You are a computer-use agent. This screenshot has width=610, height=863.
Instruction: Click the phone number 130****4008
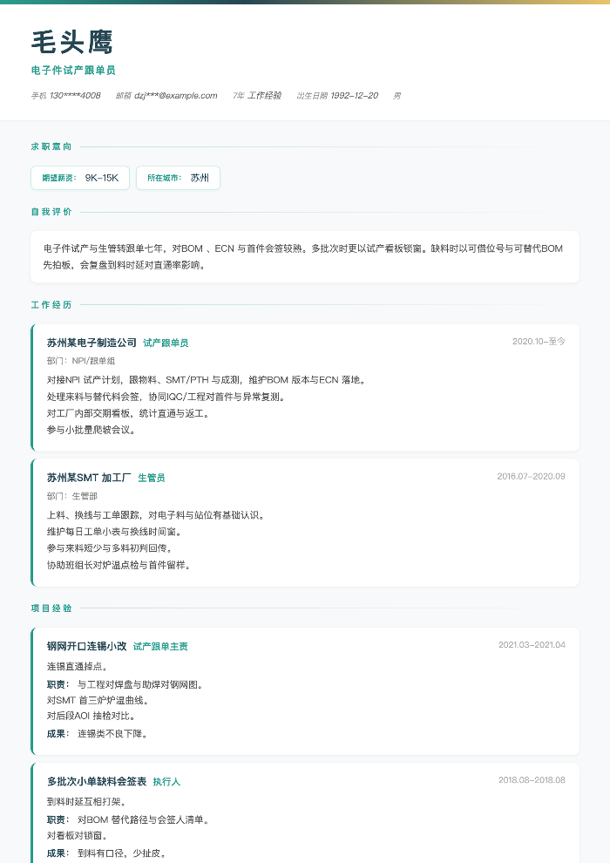click(75, 96)
